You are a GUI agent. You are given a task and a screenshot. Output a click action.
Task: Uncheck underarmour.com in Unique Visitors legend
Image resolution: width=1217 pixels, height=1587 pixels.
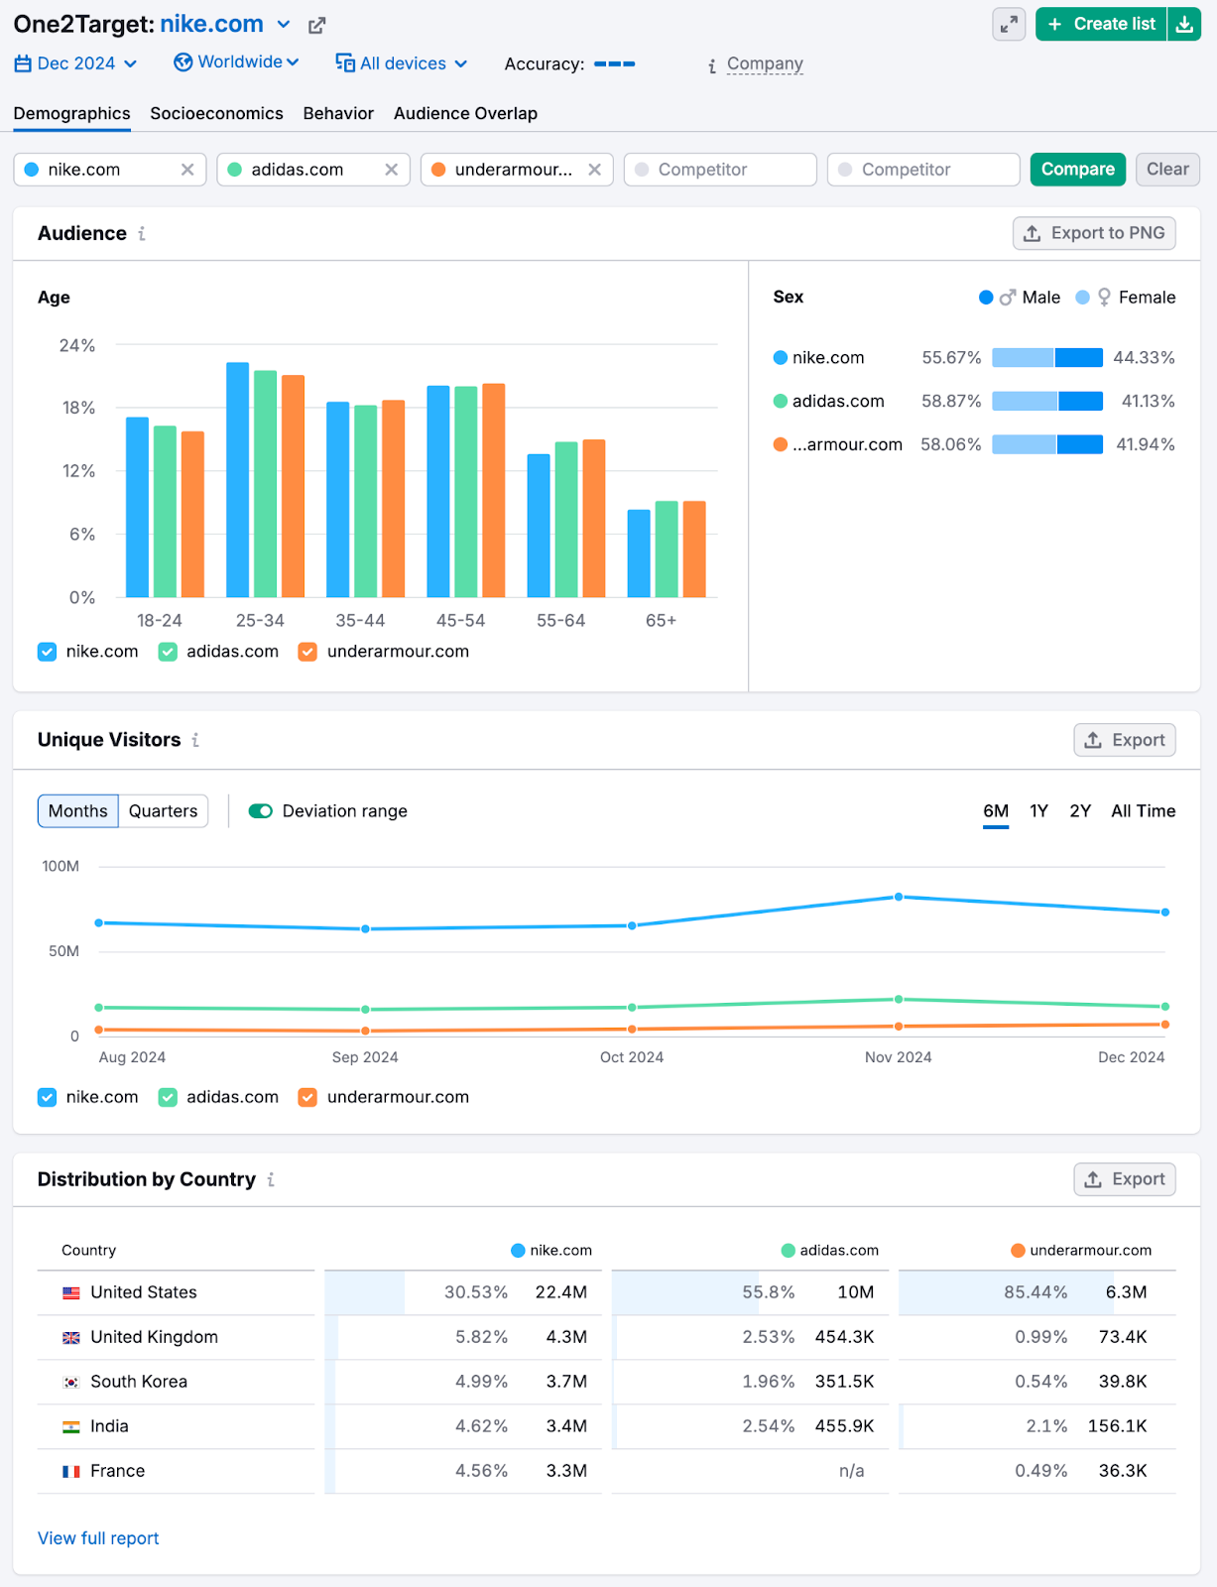click(307, 1097)
